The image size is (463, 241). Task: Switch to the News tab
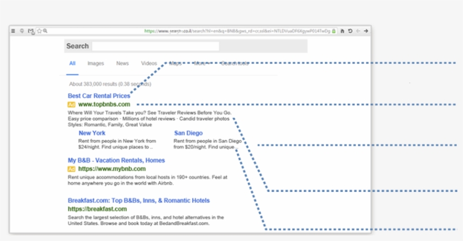click(123, 63)
